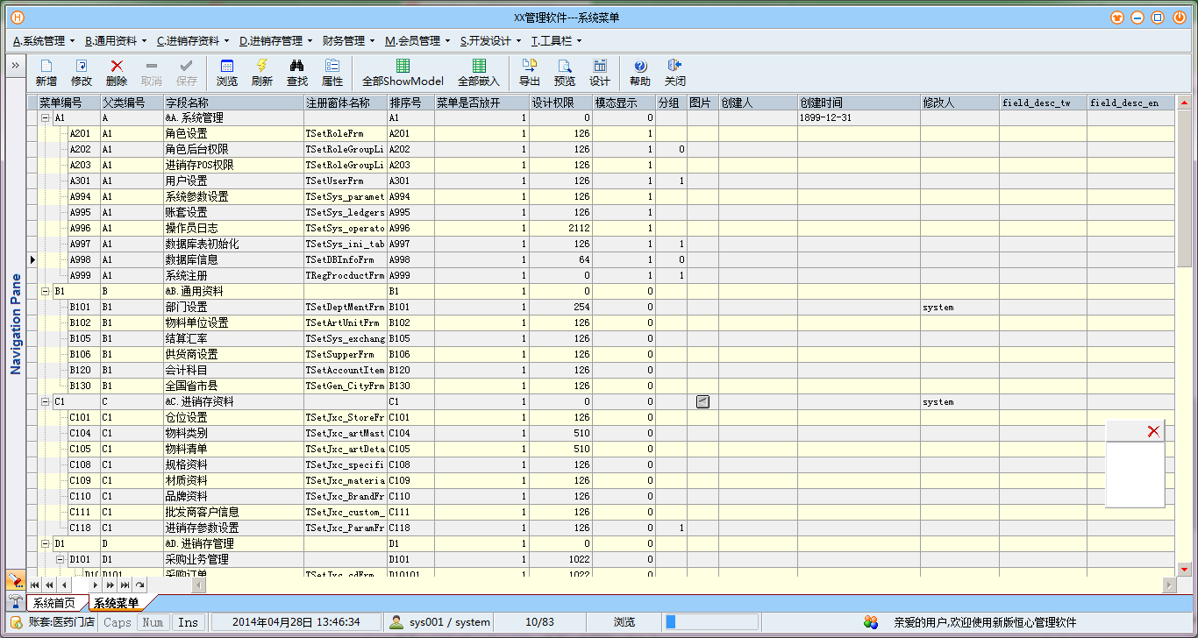Viewport: 1198px width, 638px height.
Task: Open the S.开发设计 menu
Action: click(490, 40)
